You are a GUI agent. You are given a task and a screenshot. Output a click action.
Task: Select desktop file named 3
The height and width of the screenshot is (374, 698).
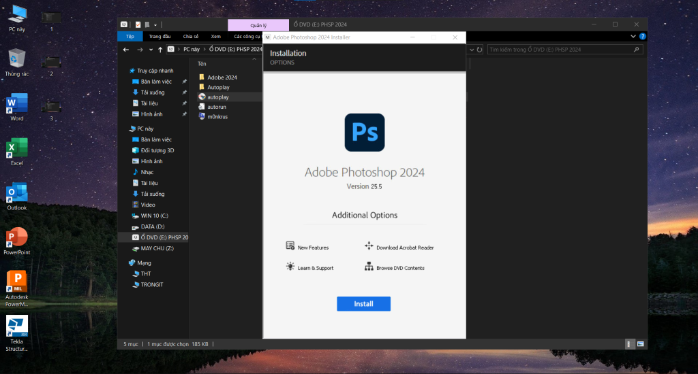(x=51, y=111)
